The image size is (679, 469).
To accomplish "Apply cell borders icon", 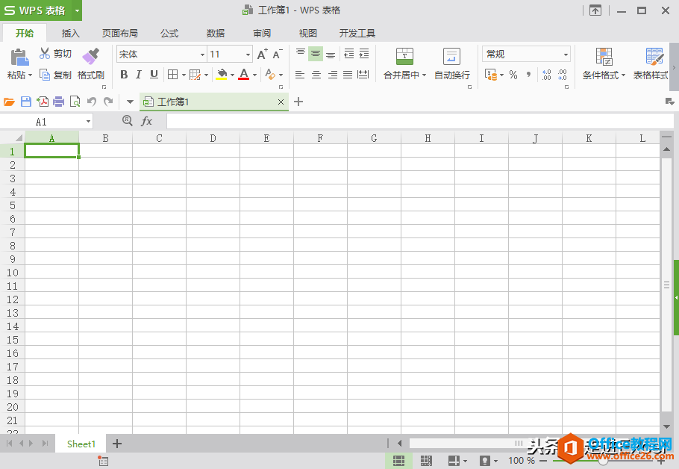I will [173, 75].
